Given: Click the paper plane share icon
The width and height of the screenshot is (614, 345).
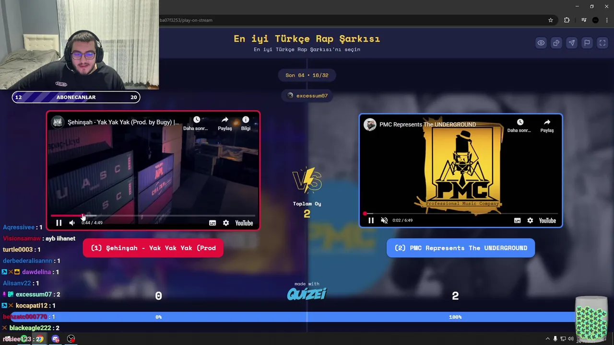Looking at the screenshot, I should pyautogui.click(x=572, y=43).
